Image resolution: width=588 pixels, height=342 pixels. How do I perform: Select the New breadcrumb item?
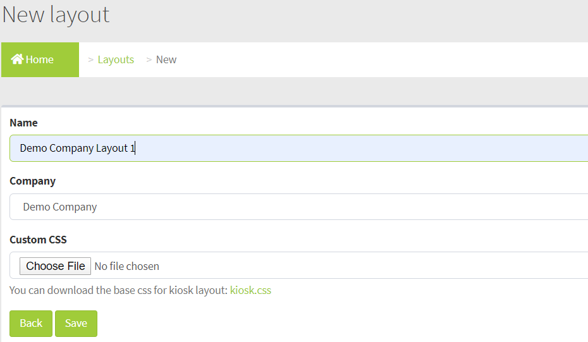pos(166,59)
